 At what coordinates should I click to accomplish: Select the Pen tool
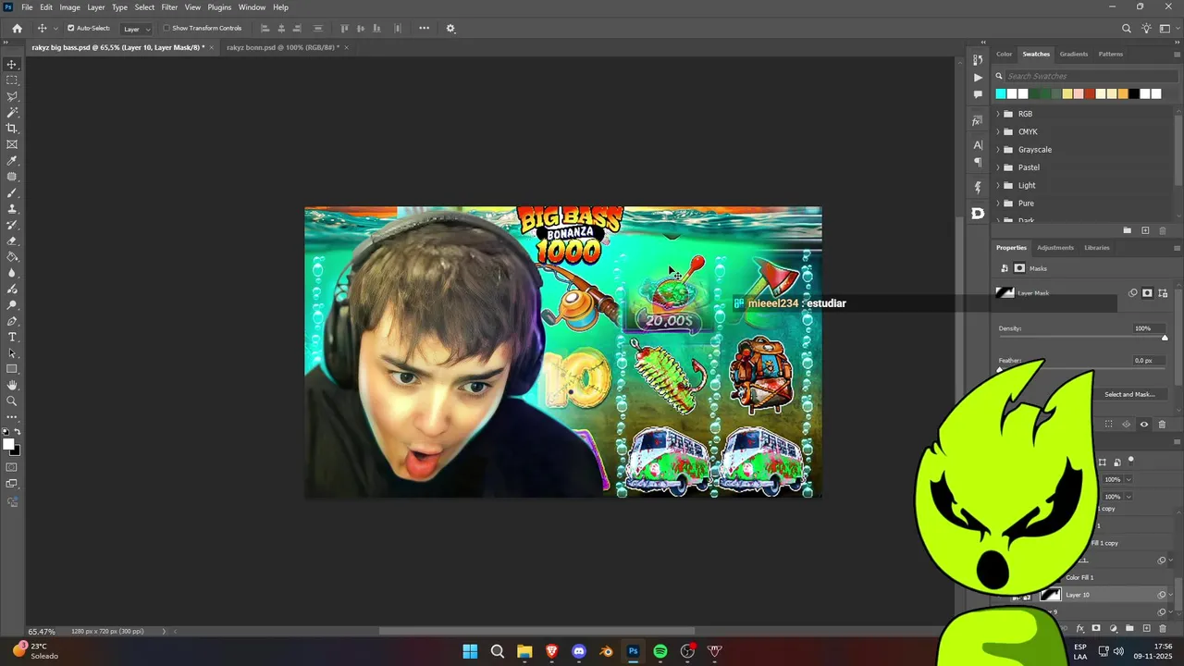[12, 321]
